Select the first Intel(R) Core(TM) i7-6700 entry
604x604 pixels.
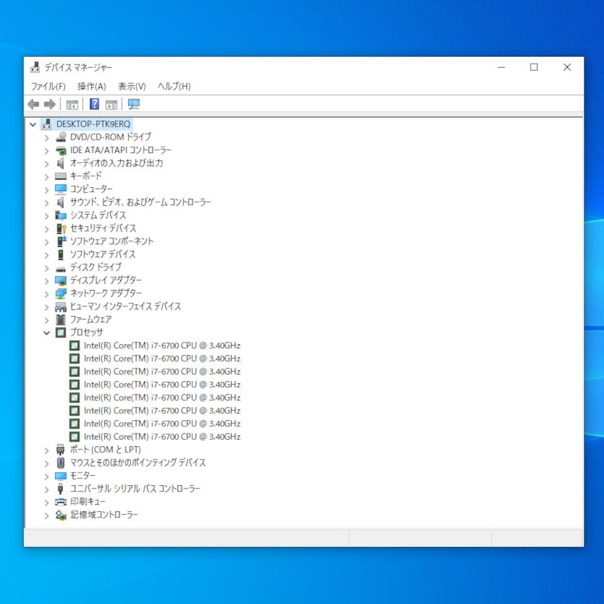(x=162, y=346)
